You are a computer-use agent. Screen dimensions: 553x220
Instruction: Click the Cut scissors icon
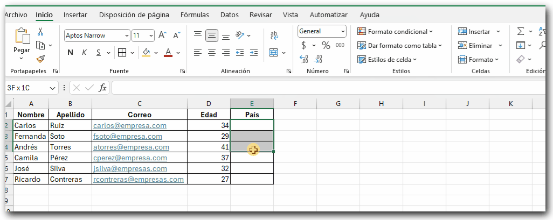40,32
